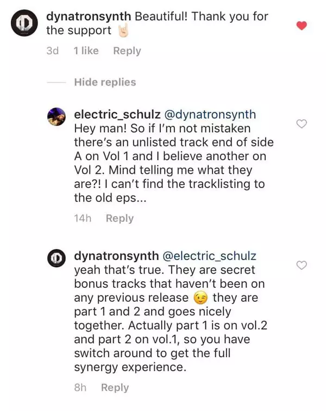Reply to dynatronsynth's "Beautiful!" comment

click(x=127, y=51)
